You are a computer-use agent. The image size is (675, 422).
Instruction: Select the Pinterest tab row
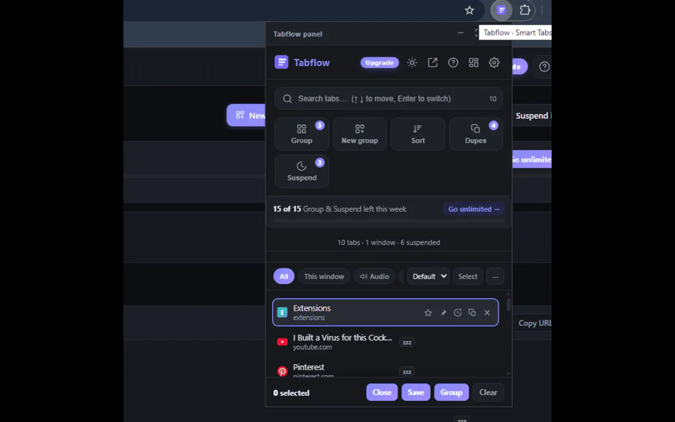pos(385,368)
